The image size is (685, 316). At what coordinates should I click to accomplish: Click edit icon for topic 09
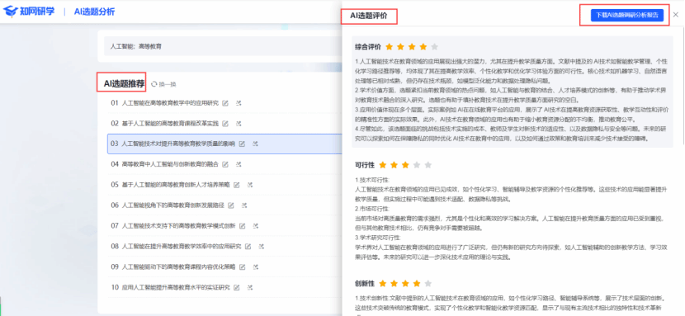pyautogui.click(x=243, y=266)
